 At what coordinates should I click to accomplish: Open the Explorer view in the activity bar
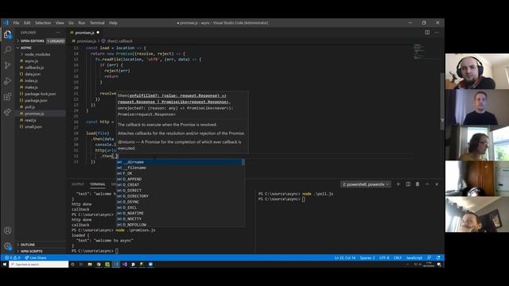click(7, 34)
